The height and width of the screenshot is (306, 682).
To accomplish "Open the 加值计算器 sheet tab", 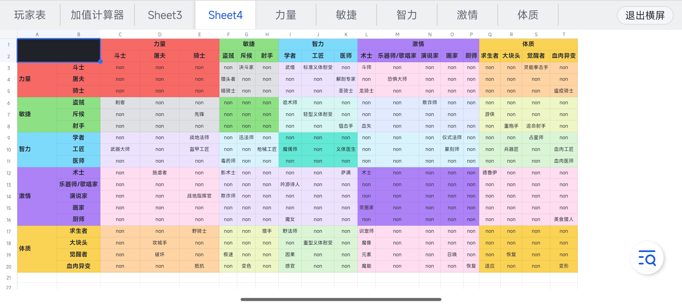I will [97, 15].
